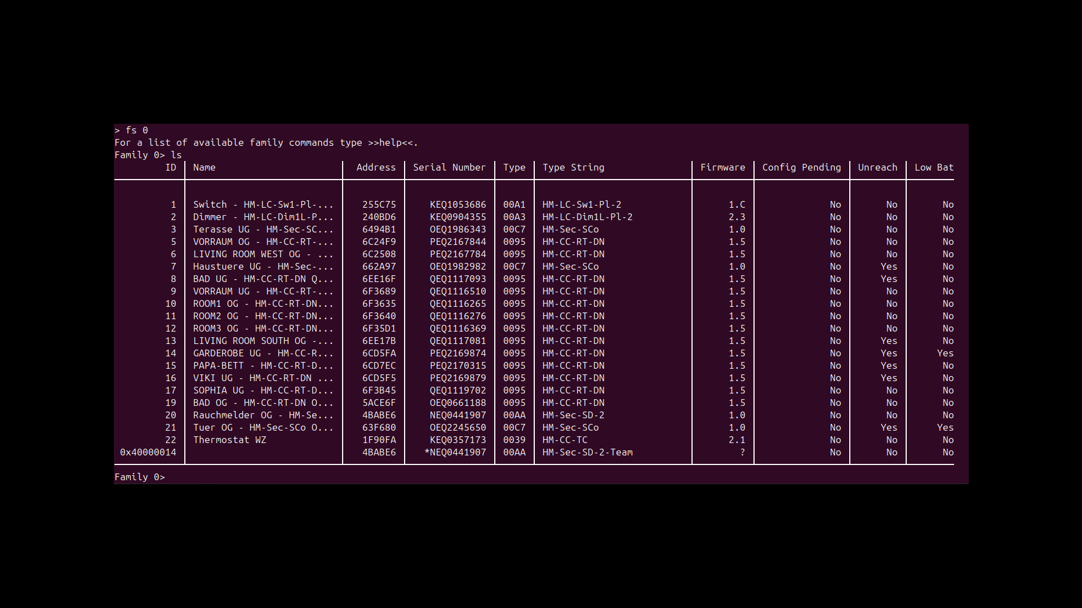Click the ID '0x40000014'
This screenshot has height=608, width=1082.
click(x=148, y=452)
